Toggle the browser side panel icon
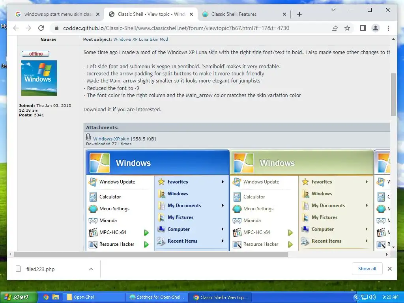This screenshot has height=303, width=404. pyautogui.click(x=363, y=28)
